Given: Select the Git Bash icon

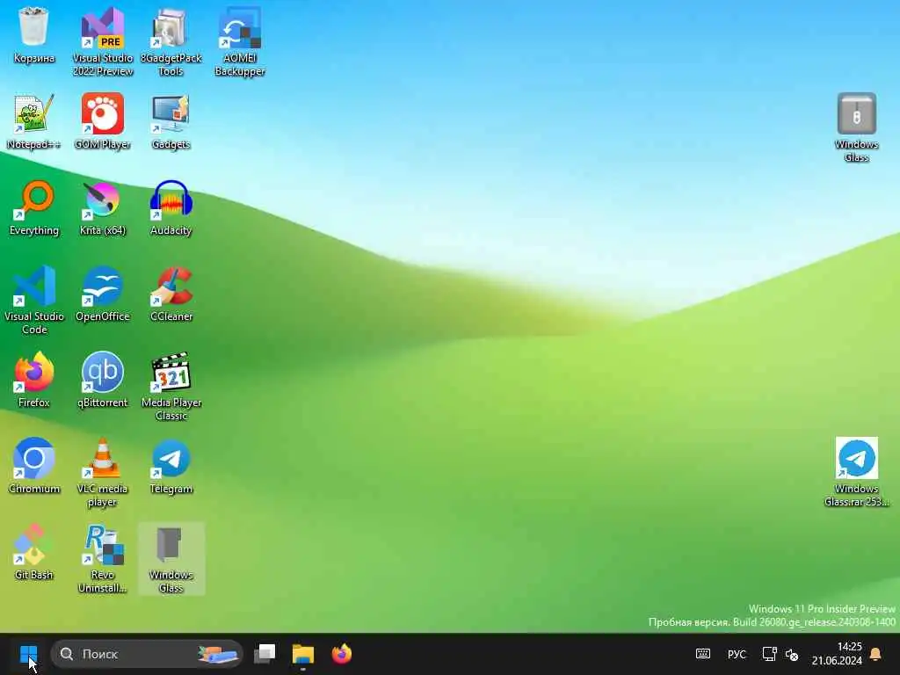Looking at the screenshot, I should [34, 552].
